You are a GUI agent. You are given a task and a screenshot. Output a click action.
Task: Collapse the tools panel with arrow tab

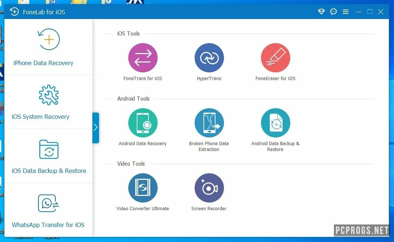96,128
